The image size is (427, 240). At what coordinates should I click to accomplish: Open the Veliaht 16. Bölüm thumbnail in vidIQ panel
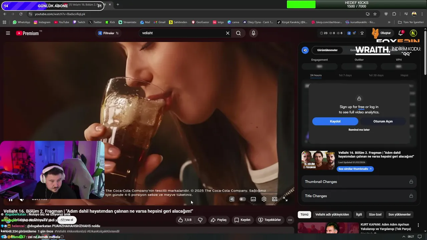click(x=318, y=160)
